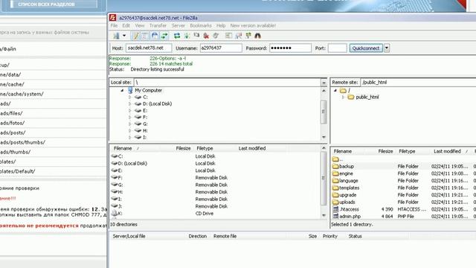Start processing the transfer queue

click(x=187, y=36)
